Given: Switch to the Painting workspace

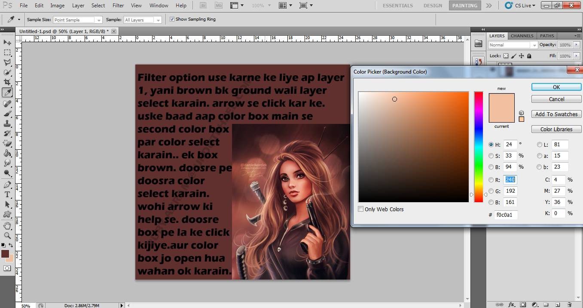Looking at the screenshot, I should [x=465, y=6].
